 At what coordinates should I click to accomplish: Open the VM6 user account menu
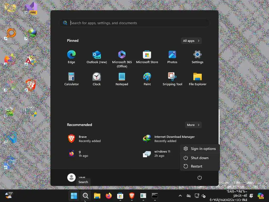click(76, 178)
